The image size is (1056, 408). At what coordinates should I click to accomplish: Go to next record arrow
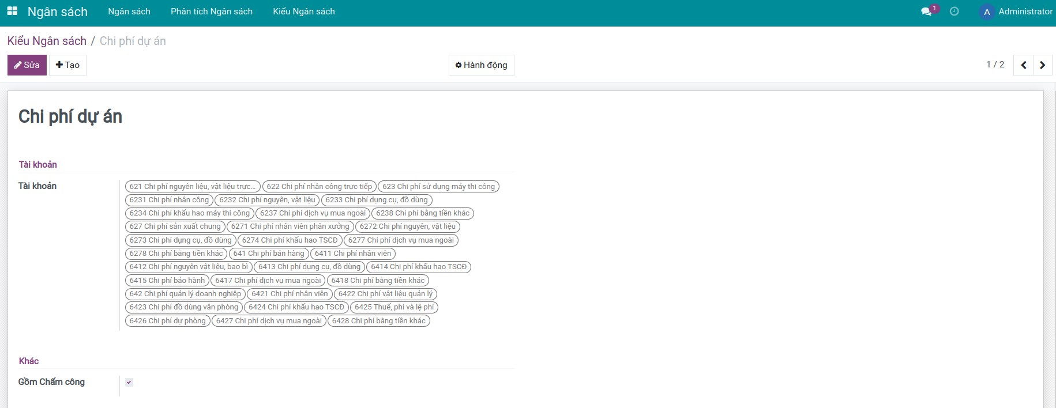[x=1042, y=65]
